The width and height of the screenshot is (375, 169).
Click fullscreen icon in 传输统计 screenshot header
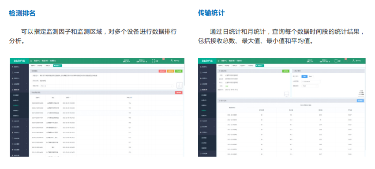point(336,61)
